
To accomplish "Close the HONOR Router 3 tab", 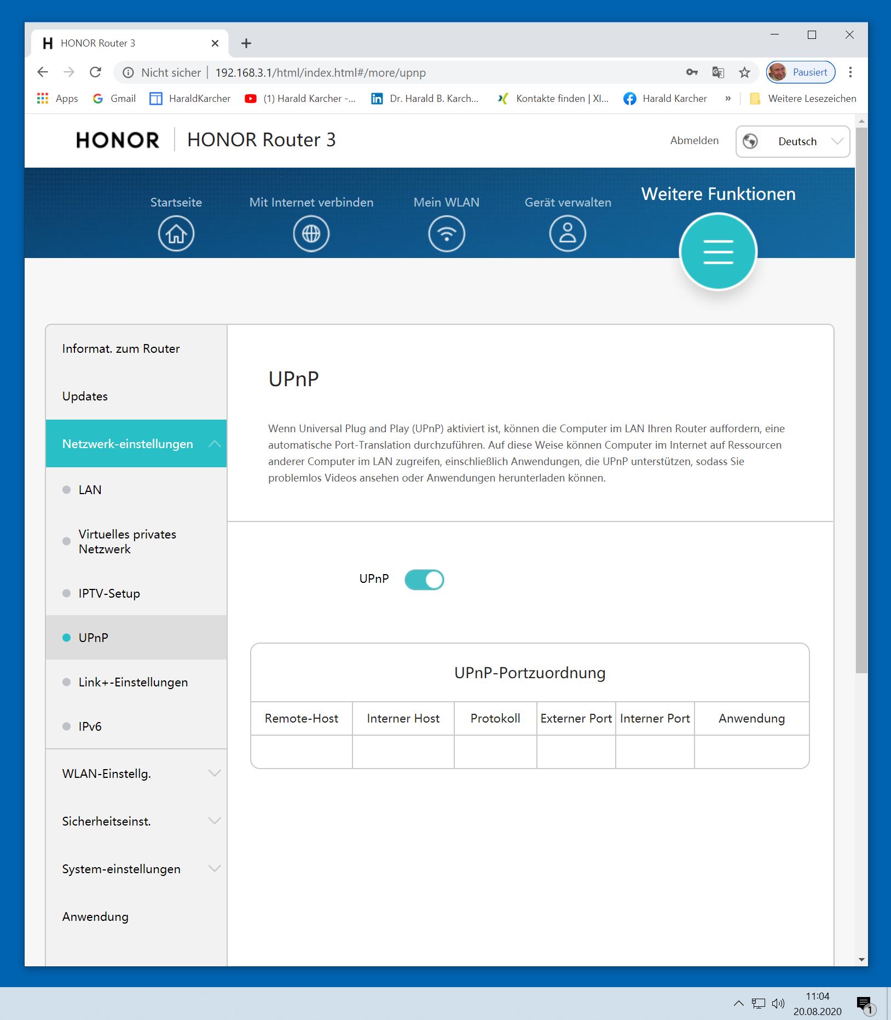I will pos(215,43).
